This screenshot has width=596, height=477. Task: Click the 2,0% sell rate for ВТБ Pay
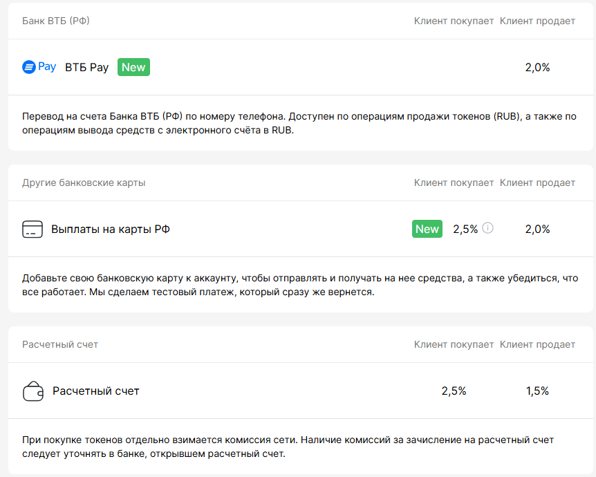coord(537,68)
